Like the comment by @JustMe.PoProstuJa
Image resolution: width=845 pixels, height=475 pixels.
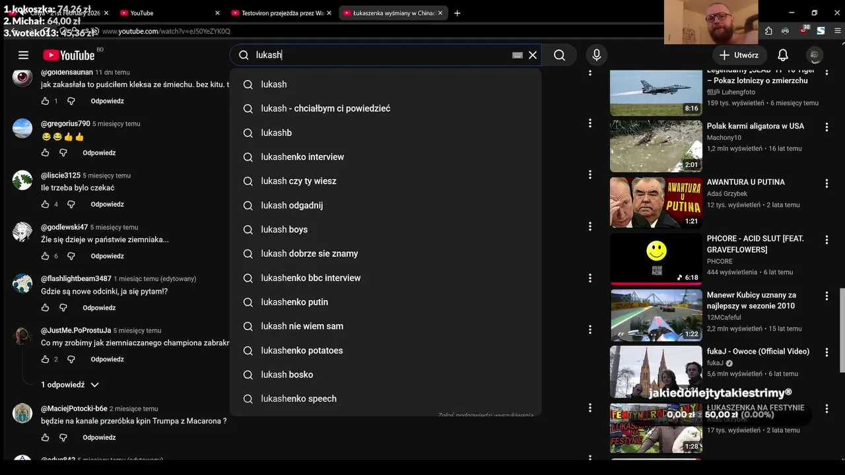coord(45,360)
